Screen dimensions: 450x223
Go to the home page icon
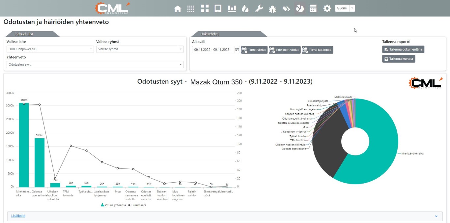(x=178, y=9)
